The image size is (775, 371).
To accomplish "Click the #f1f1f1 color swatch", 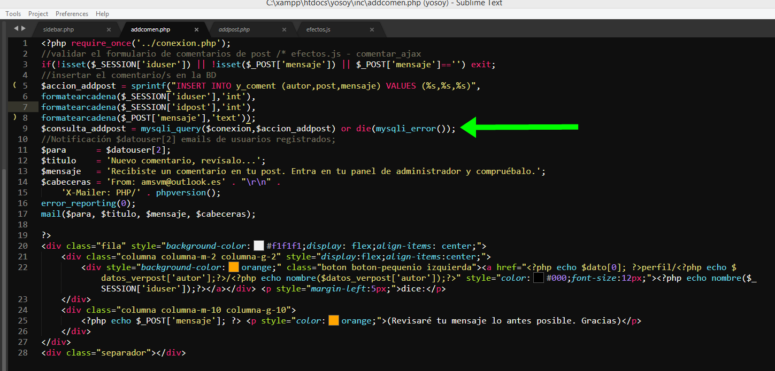I will point(259,246).
